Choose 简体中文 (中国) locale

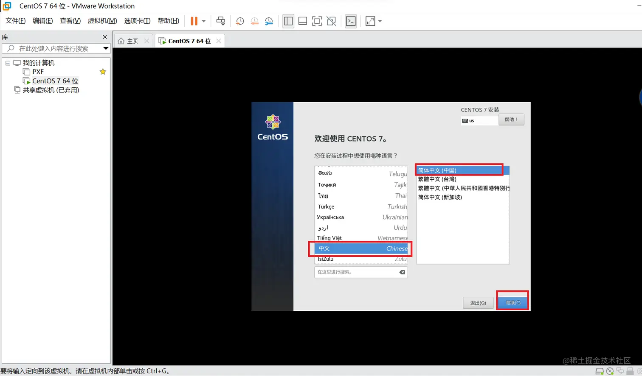pyautogui.click(x=463, y=170)
